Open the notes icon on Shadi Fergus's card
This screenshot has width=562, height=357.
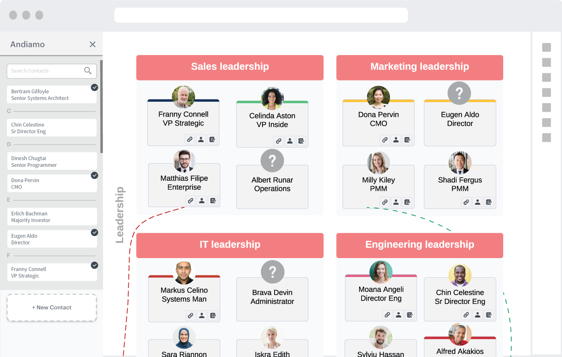pyautogui.click(x=489, y=202)
